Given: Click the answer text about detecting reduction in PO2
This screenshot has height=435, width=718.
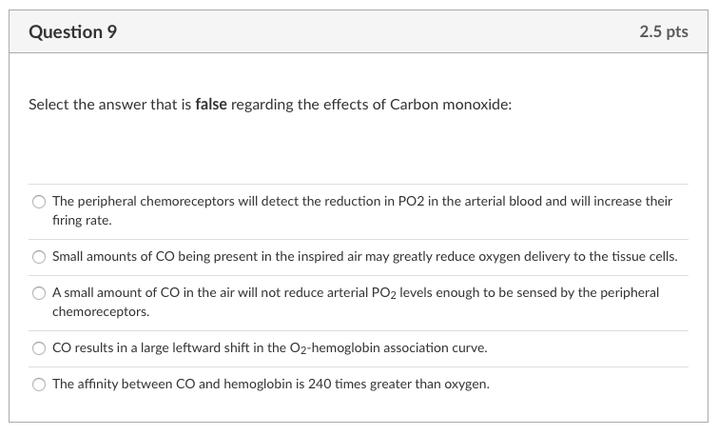Looking at the screenshot, I should [361, 202].
